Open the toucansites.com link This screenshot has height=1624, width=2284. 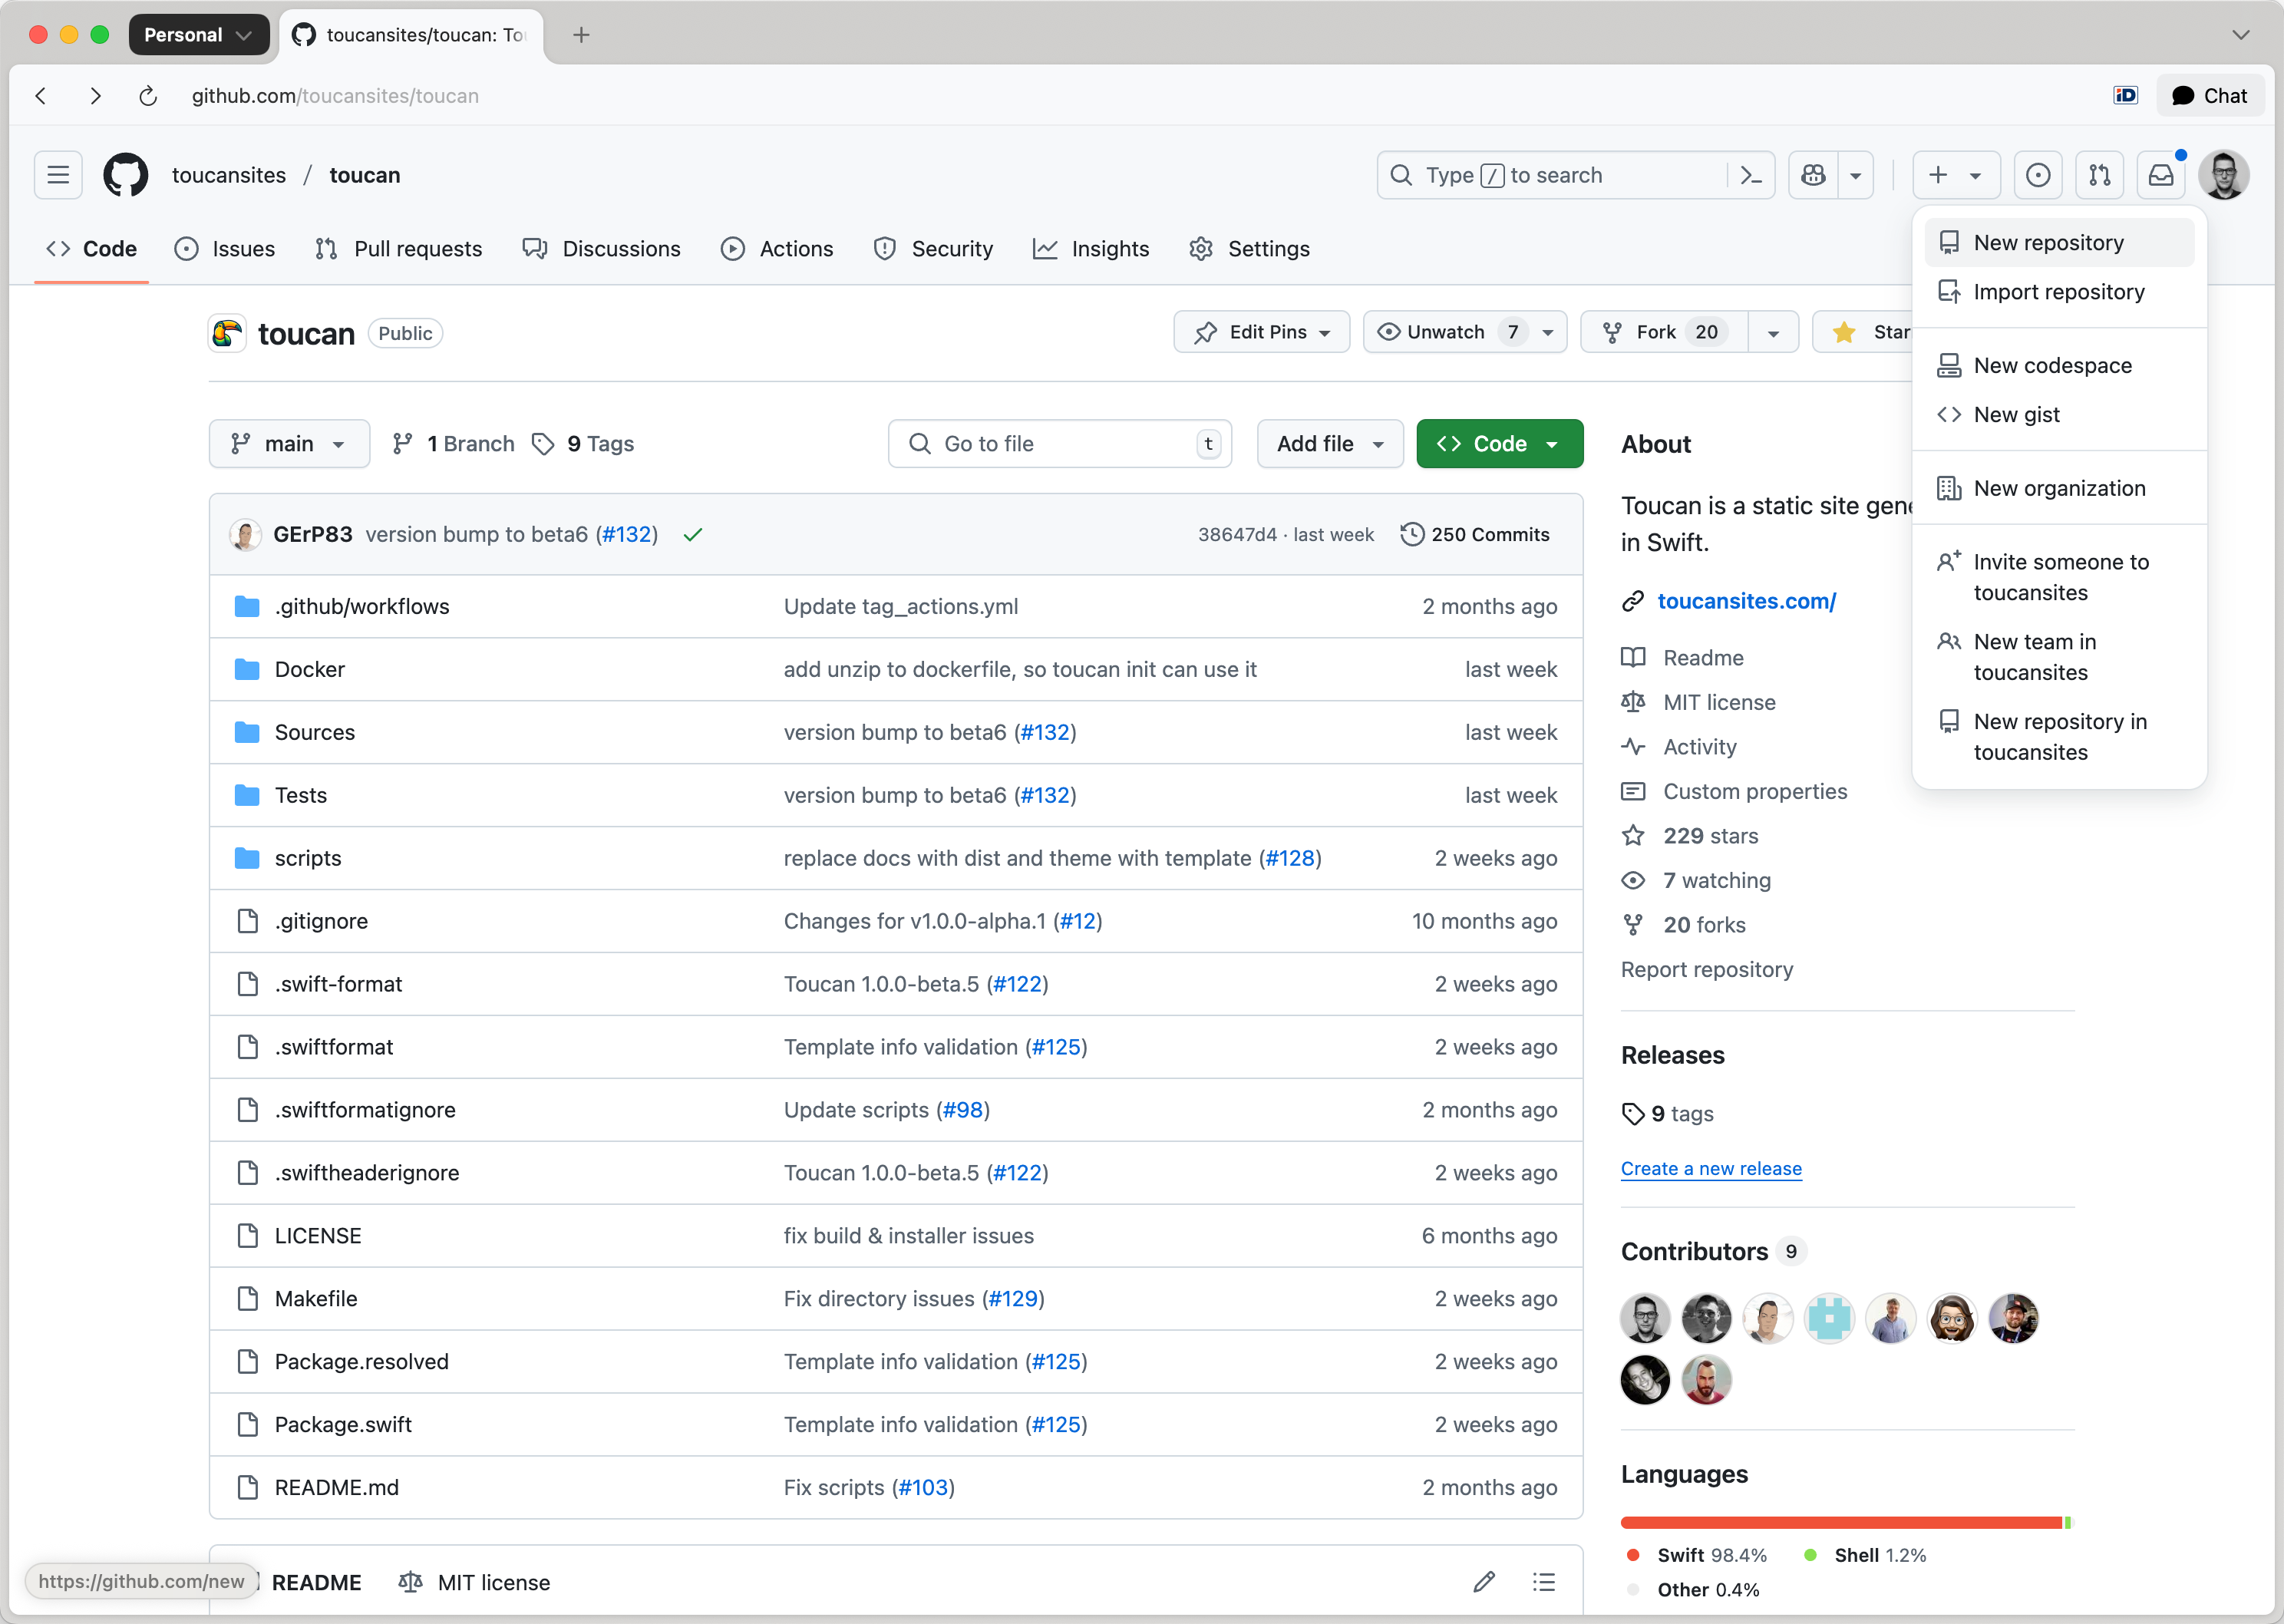coord(1746,600)
